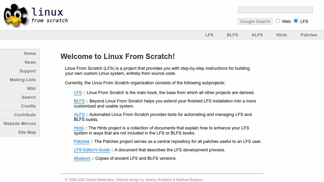Image resolution: width=324 pixels, height=182 pixels.
Task: Open Site Map in the sidebar
Action: pos(20,132)
